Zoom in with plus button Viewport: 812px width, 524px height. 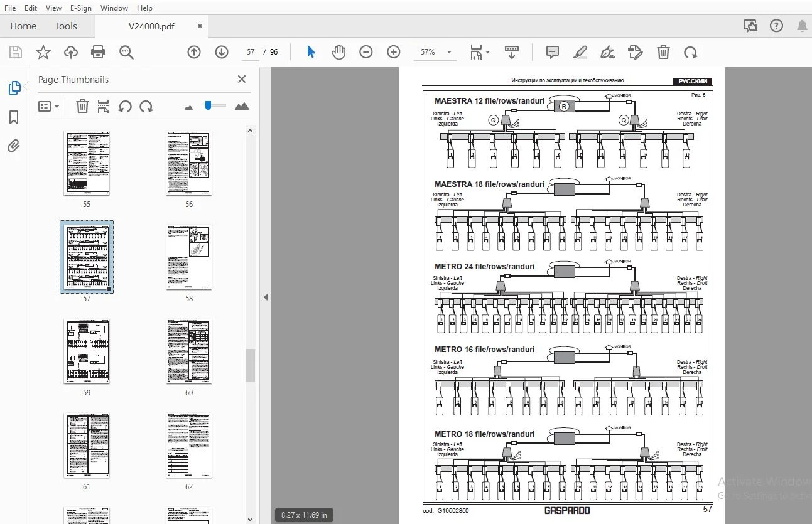[394, 52]
